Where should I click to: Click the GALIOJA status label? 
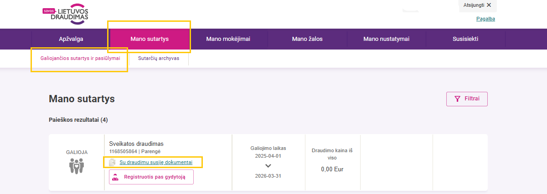click(x=77, y=152)
